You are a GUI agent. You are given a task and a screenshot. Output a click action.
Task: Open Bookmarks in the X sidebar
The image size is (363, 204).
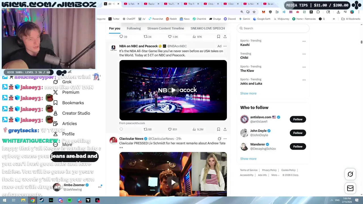coord(69,103)
